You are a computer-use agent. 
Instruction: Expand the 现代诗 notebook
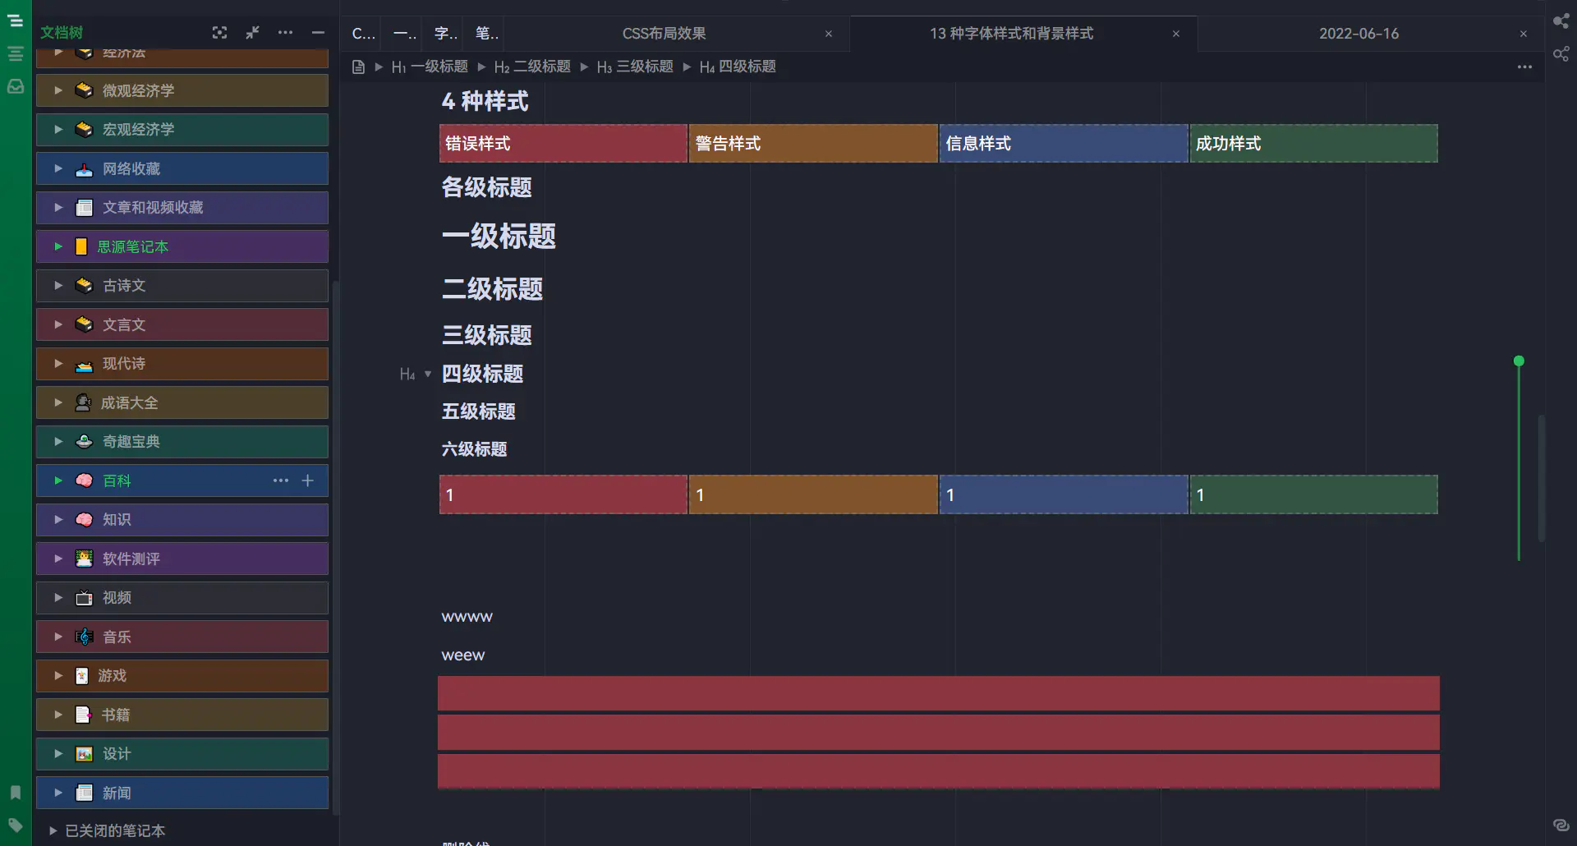(x=58, y=363)
